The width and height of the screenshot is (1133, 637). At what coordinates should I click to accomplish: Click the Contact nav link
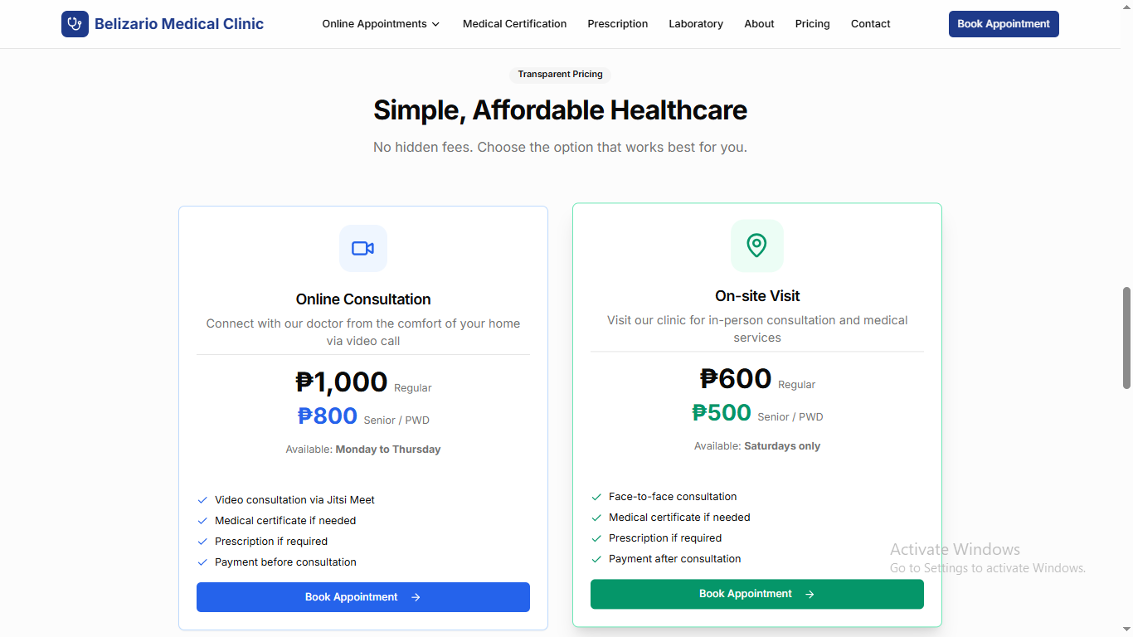pos(870,24)
